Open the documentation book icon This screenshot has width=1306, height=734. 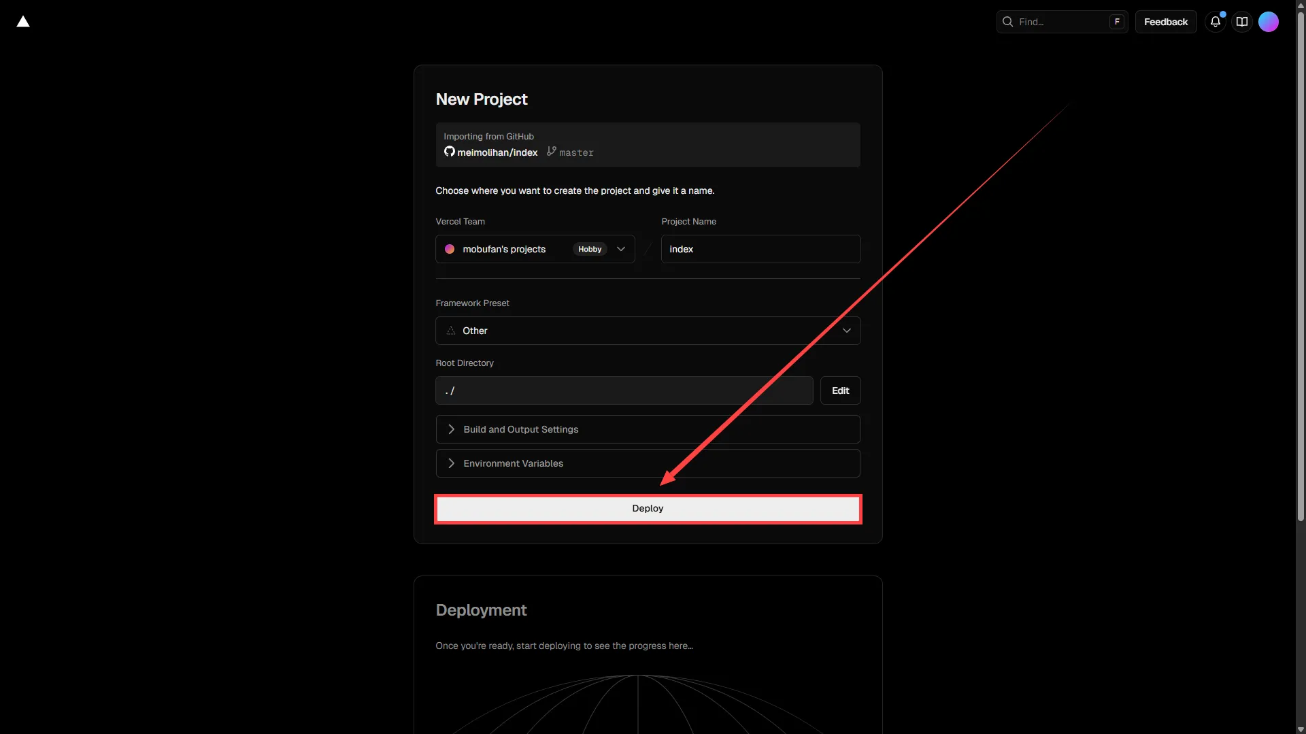(1241, 22)
